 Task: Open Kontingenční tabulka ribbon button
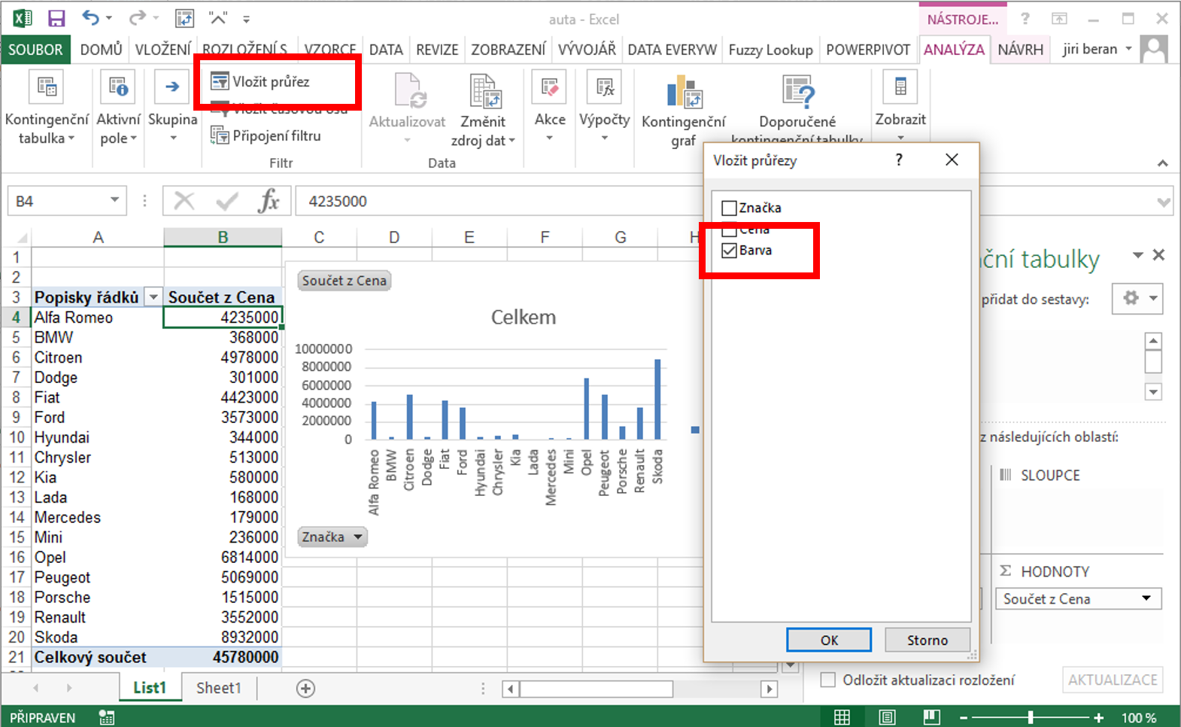(47, 108)
